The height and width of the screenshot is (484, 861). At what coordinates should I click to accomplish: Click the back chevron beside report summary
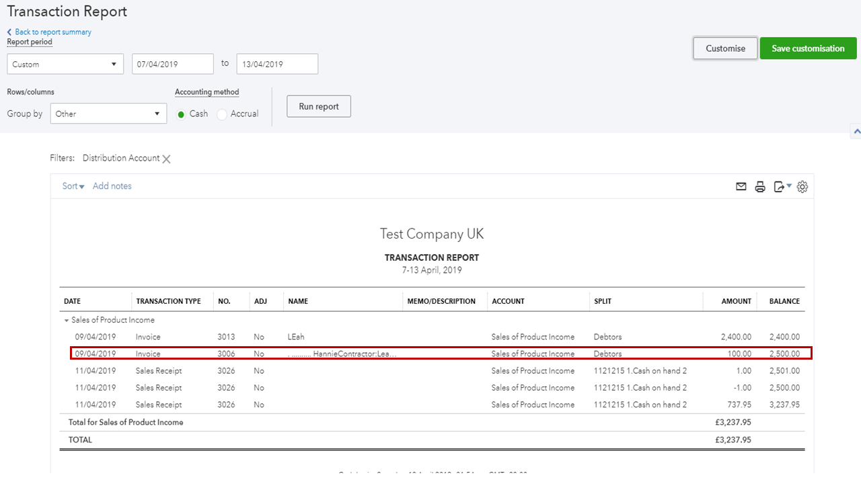(x=8, y=32)
